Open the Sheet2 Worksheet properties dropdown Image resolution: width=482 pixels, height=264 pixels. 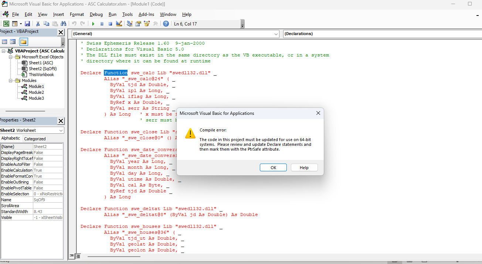click(61, 130)
